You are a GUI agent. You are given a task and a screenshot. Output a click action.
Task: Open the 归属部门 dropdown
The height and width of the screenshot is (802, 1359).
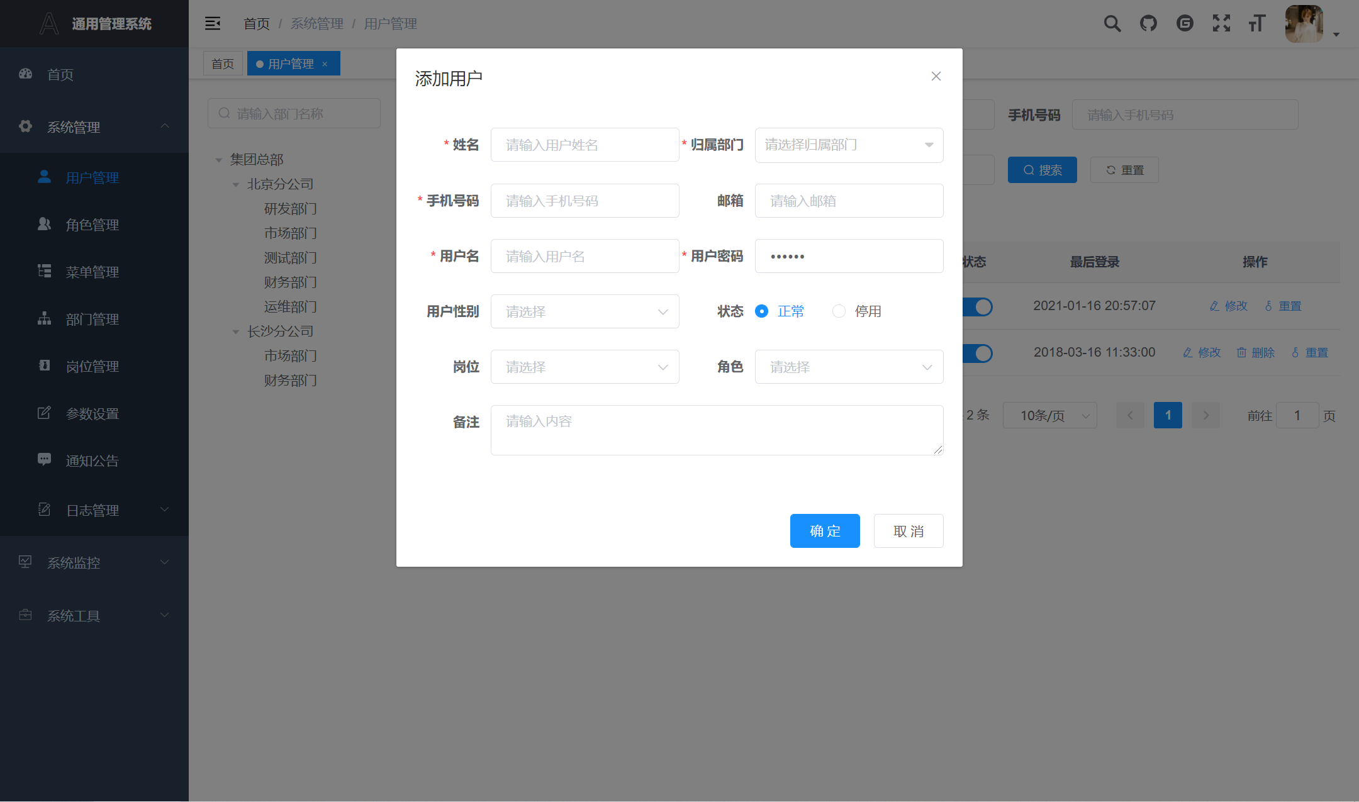point(849,145)
